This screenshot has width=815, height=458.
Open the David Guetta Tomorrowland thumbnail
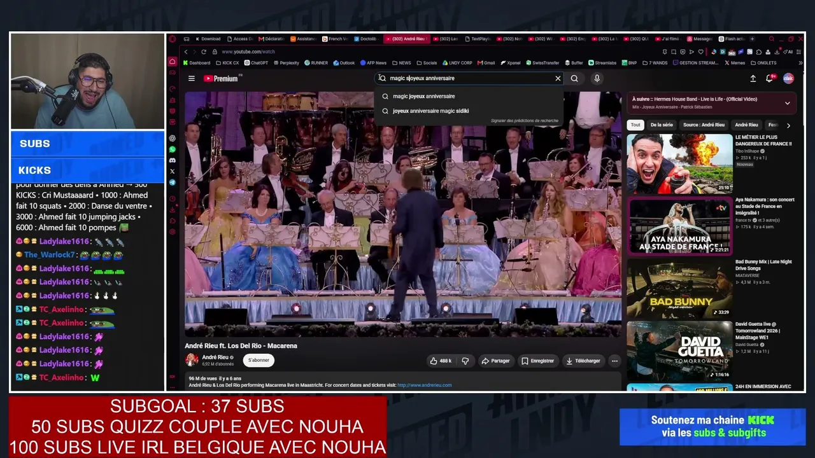tap(679, 350)
